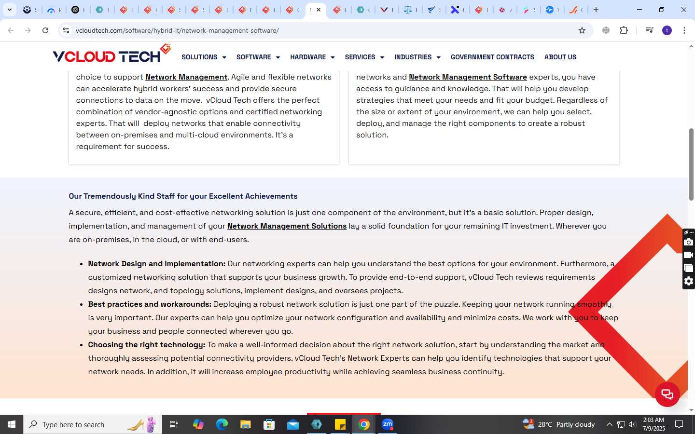This screenshot has width=695, height=434.
Task: Open the Windows notification center
Action: tap(679, 424)
